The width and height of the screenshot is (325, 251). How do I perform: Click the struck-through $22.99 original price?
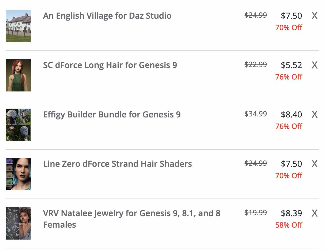(x=255, y=64)
